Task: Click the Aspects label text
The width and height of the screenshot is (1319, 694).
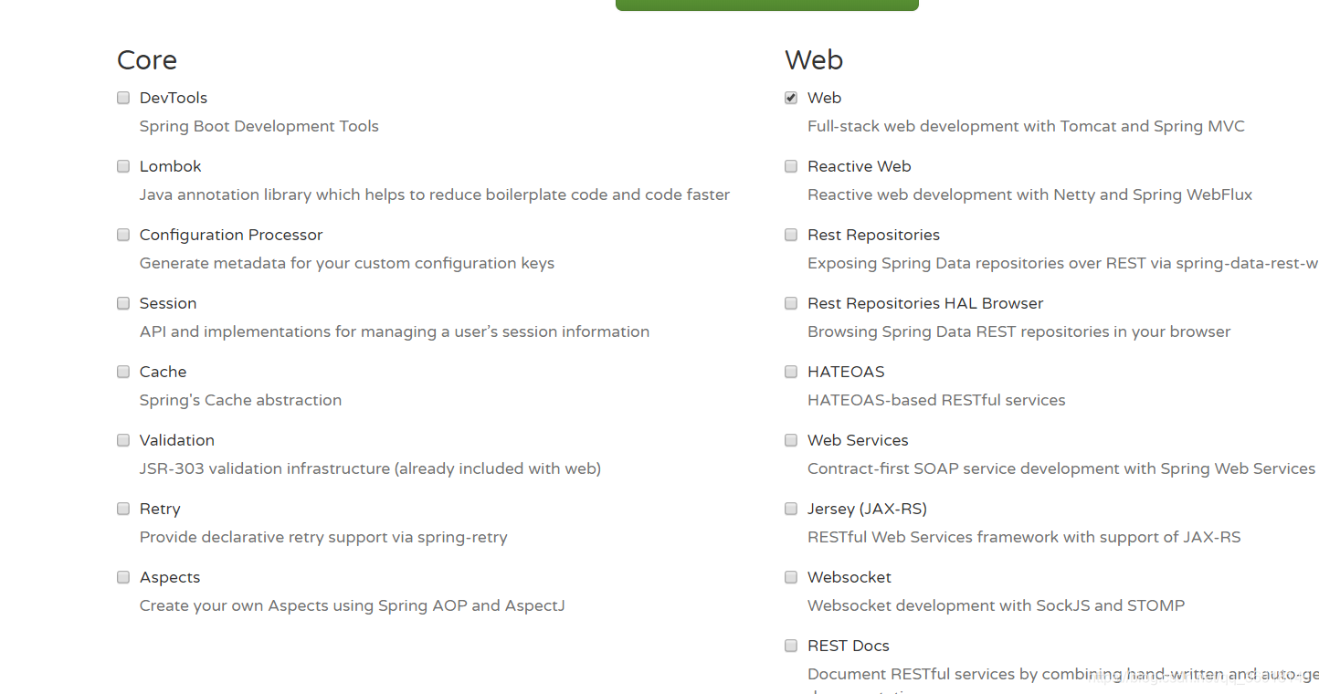Action: coord(170,577)
